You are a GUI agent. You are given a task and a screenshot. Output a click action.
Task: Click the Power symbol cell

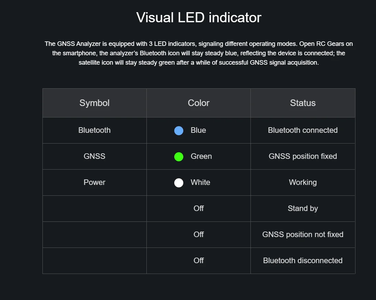tap(94, 183)
